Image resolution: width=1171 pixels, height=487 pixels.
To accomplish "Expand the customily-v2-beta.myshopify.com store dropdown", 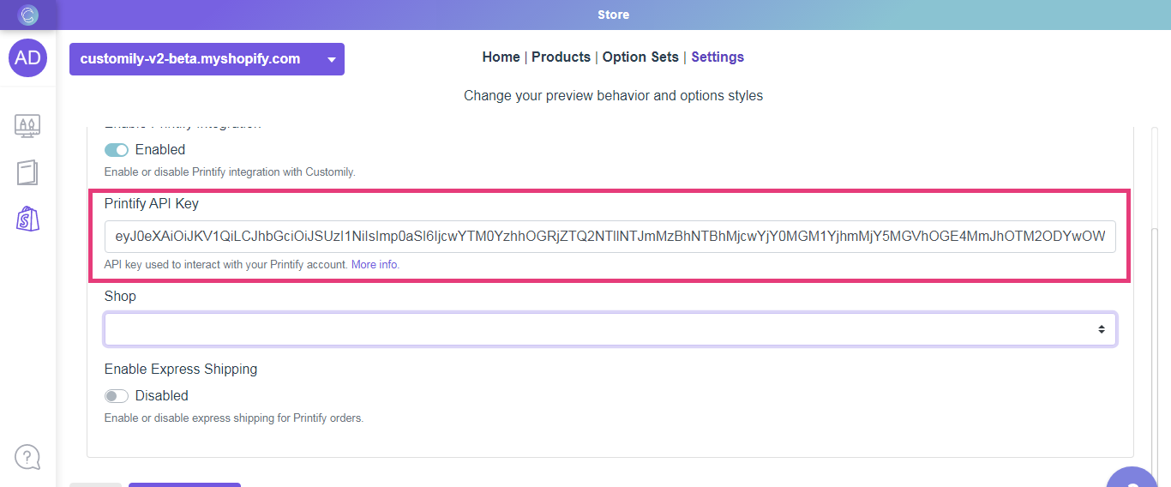I will pyautogui.click(x=207, y=59).
